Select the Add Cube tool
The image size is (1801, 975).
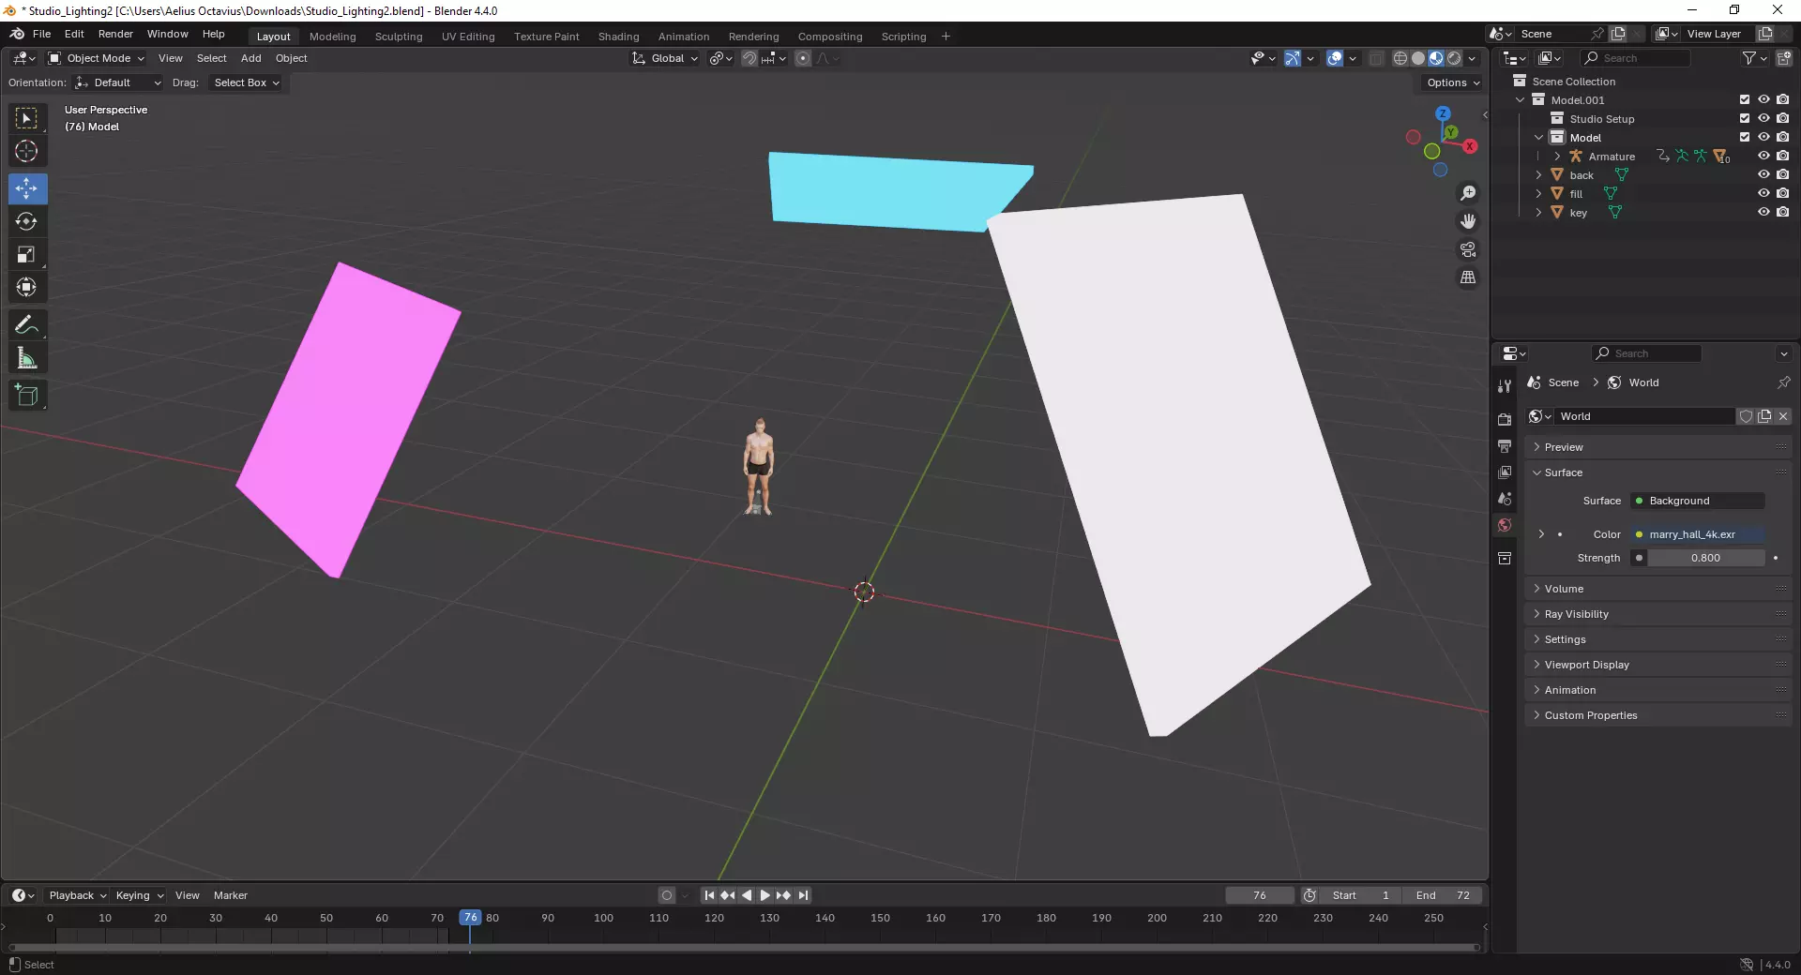click(x=26, y=396)
